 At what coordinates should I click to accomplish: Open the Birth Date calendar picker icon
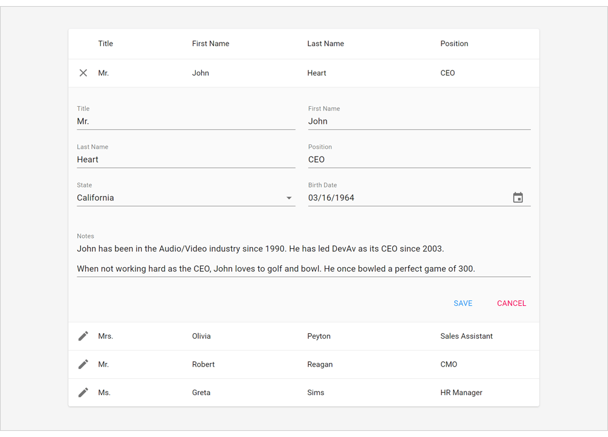pyautogui.click(x=518, y=197)
